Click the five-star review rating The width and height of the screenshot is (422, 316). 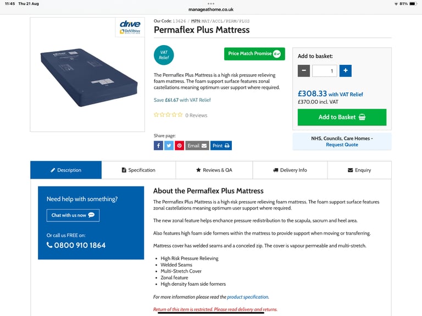pos(168,115)
